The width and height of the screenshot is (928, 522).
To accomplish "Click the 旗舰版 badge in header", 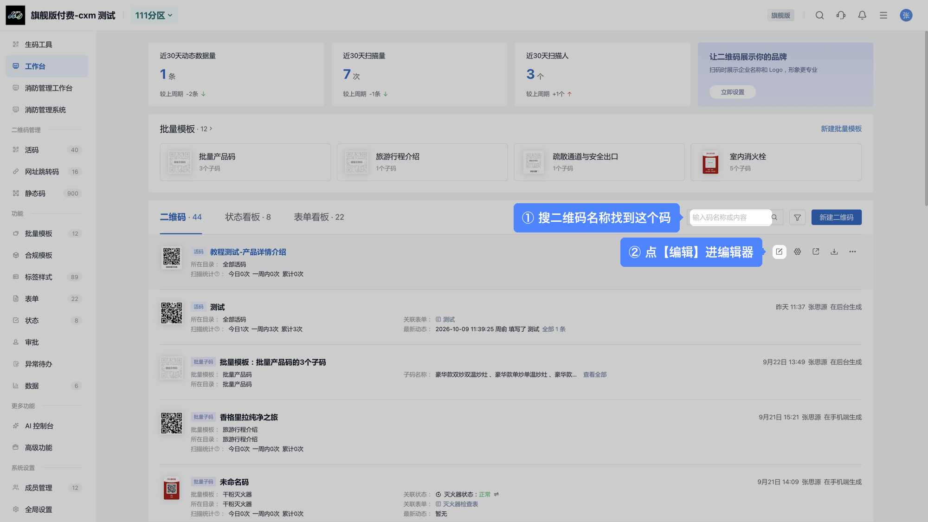I will [x=780, y=15].
